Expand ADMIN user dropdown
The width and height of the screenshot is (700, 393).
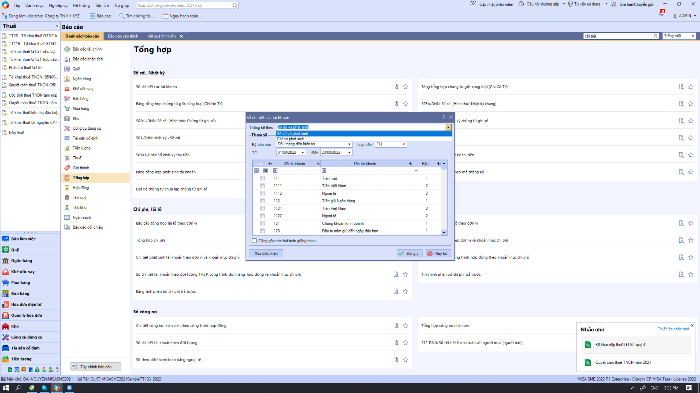(695, 16)
